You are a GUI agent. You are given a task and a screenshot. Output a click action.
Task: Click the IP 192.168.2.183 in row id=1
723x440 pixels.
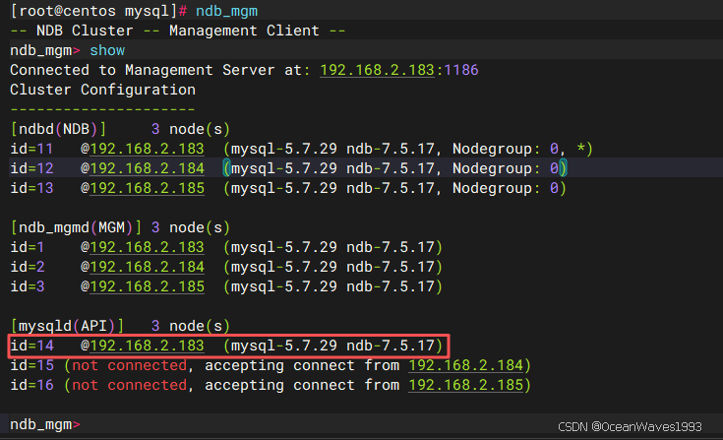pos(147,247)
